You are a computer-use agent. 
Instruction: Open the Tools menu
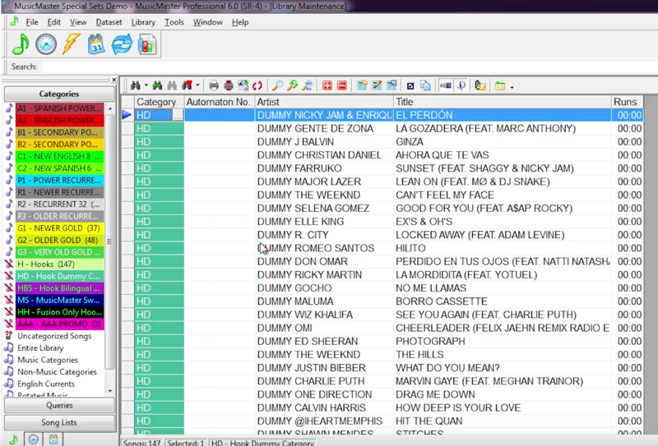[174, 22]
